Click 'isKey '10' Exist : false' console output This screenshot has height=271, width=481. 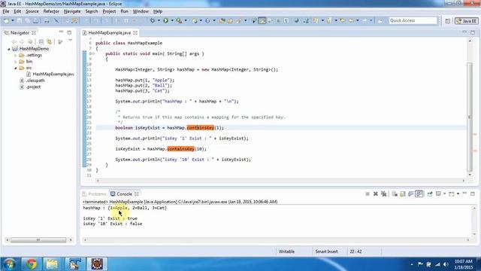[113, 224]
